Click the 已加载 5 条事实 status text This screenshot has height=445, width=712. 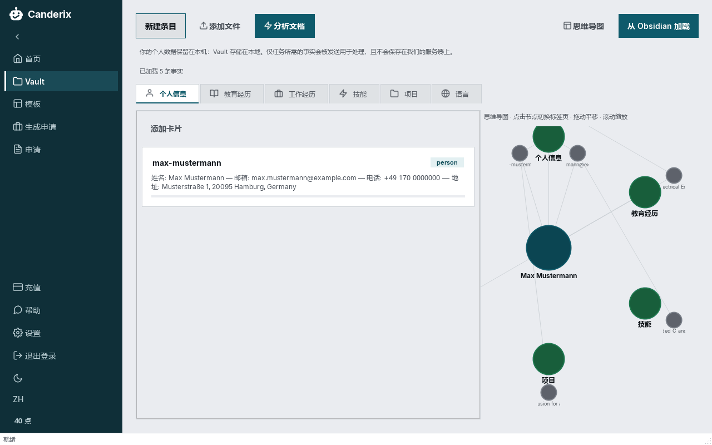(x=161, y=71)
